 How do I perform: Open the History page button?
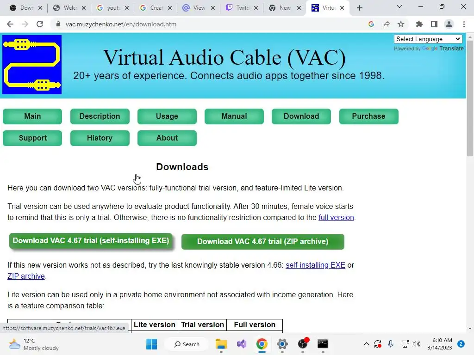click(100, 138)
